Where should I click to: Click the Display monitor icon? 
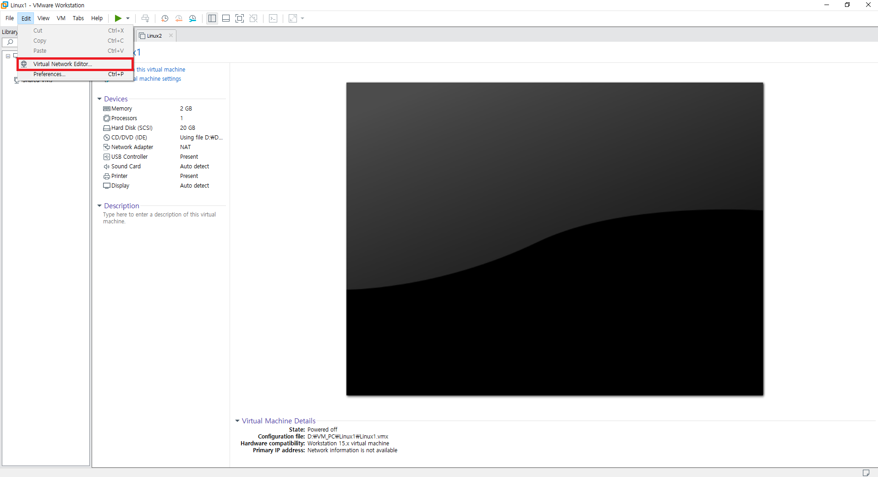[107, 186]
